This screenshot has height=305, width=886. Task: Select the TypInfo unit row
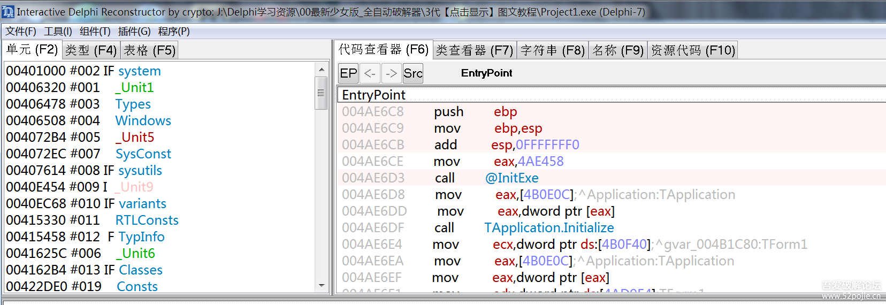[x=159, y=237]
